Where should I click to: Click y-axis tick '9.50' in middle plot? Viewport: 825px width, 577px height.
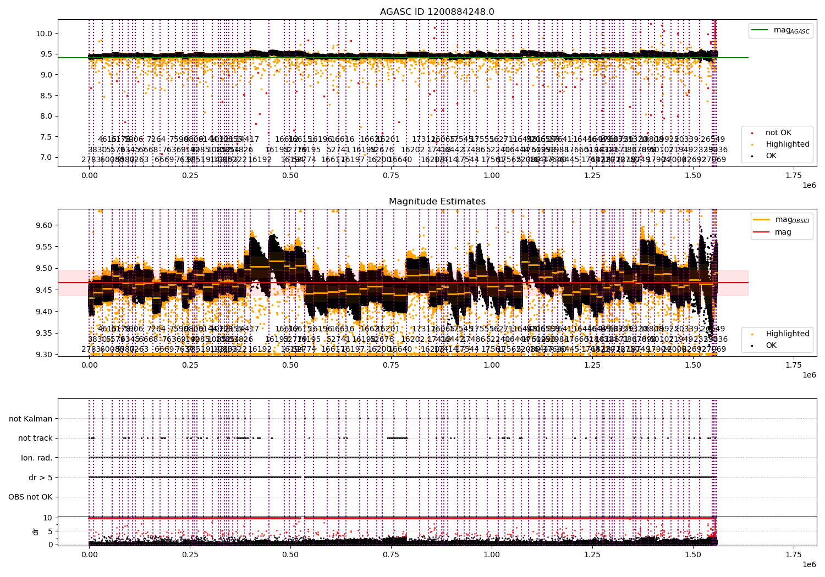[44, 269]
